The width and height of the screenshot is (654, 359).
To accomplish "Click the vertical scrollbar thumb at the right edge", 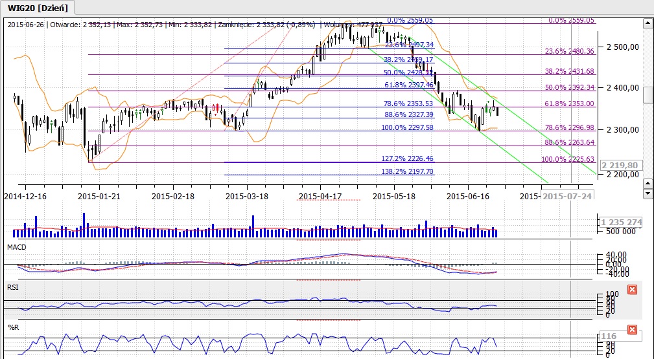I will (x=648, y=94).
